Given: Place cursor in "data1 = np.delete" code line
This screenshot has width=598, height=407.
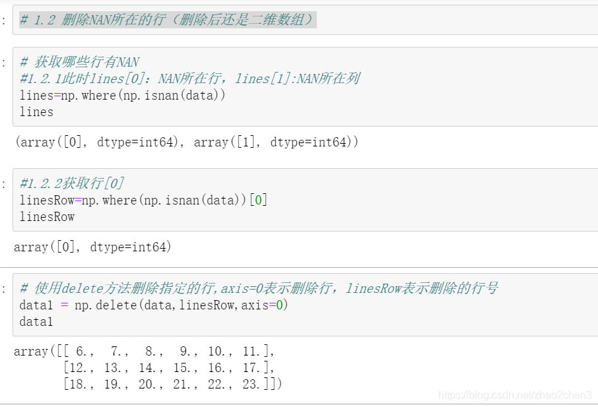Looking at the screenshot, I should pos(154,305).
